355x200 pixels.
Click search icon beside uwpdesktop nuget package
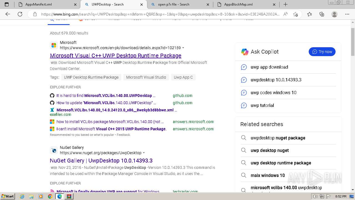pyautogui.click(x=244, y=138)
